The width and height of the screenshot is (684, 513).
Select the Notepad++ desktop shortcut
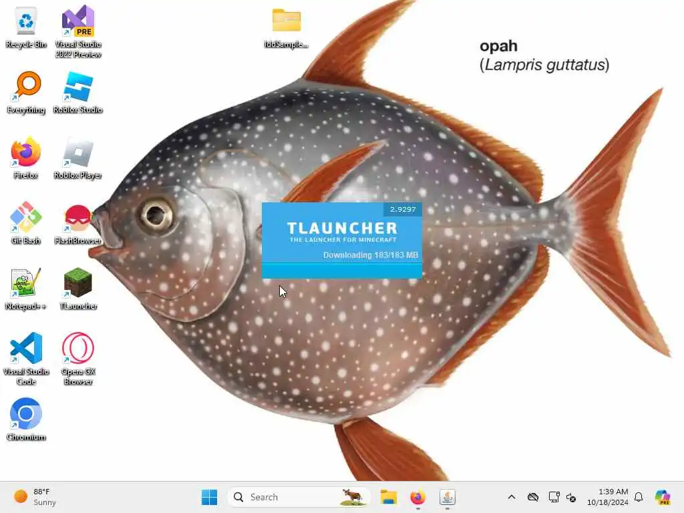[x=26, y=289]
